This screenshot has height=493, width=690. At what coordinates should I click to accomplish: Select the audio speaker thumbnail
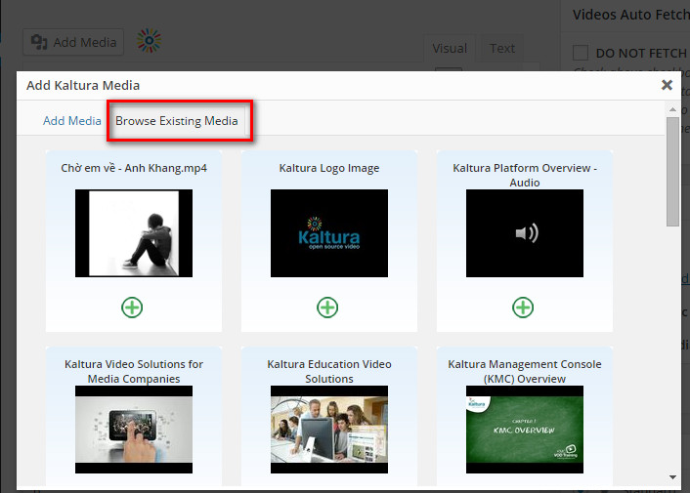(x=524, y=233)
